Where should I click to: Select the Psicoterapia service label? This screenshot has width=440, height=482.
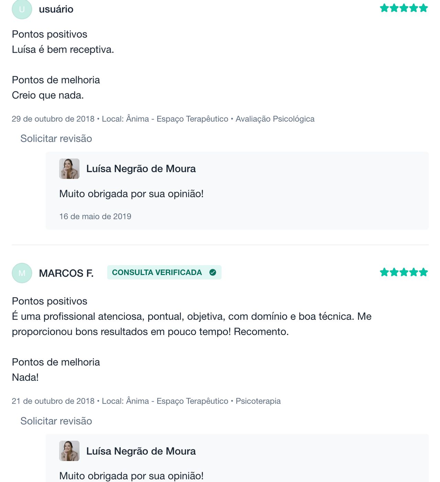click(258, 401)
